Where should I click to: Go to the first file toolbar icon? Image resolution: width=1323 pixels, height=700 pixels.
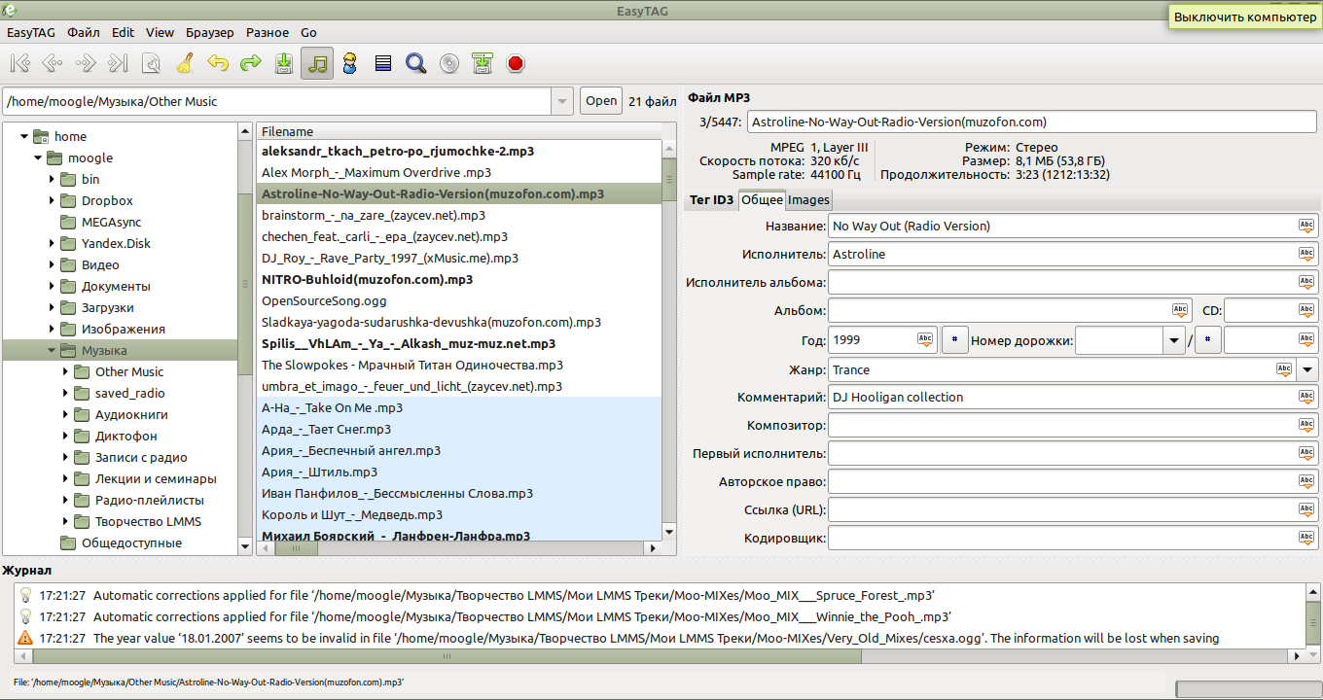[x=19, y=64]
